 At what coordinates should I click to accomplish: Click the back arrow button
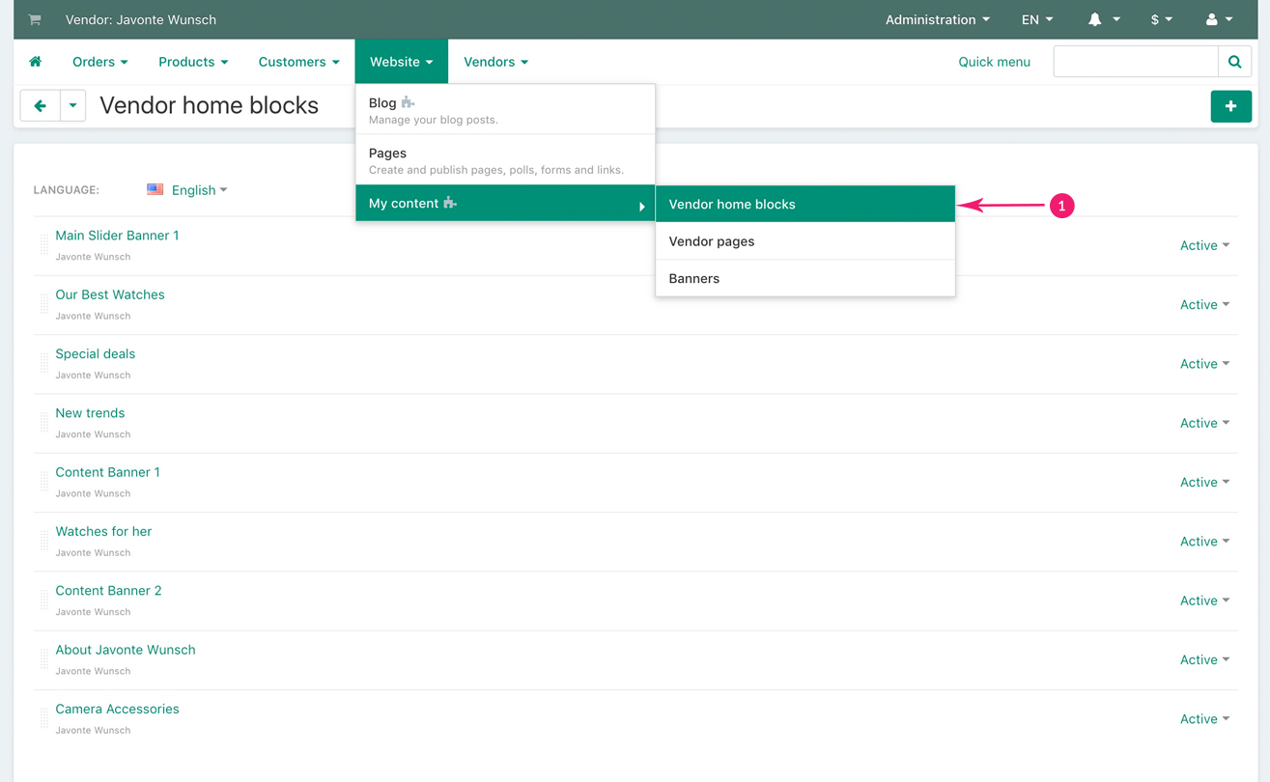pyautogui.click(x=41, y=105)
